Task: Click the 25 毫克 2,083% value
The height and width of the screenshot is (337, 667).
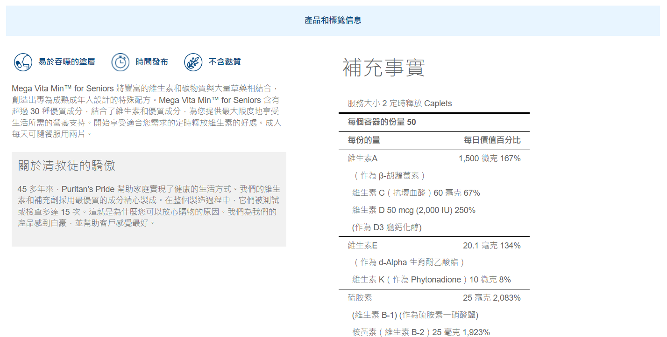Action: pos(492,298)
